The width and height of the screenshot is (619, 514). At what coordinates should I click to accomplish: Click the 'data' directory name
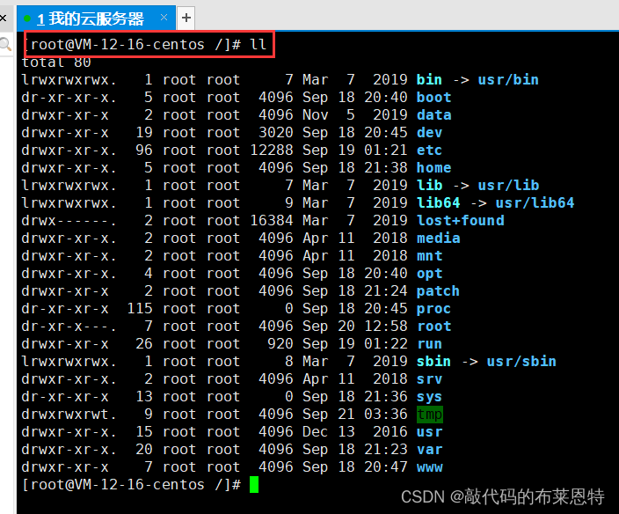tap(433, 115)
